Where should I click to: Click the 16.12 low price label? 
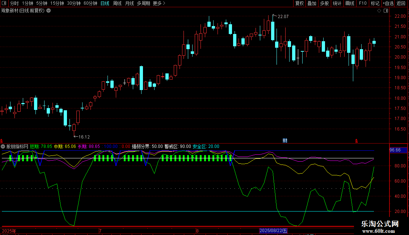84,137
